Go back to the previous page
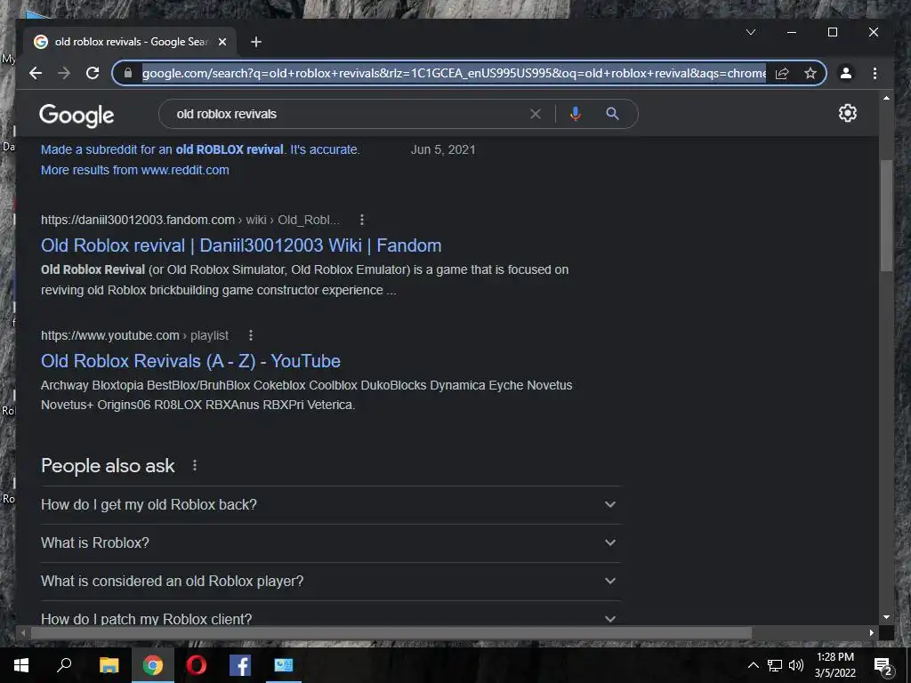The height and width of the screenshot is (683, 911). pos(36,73)
